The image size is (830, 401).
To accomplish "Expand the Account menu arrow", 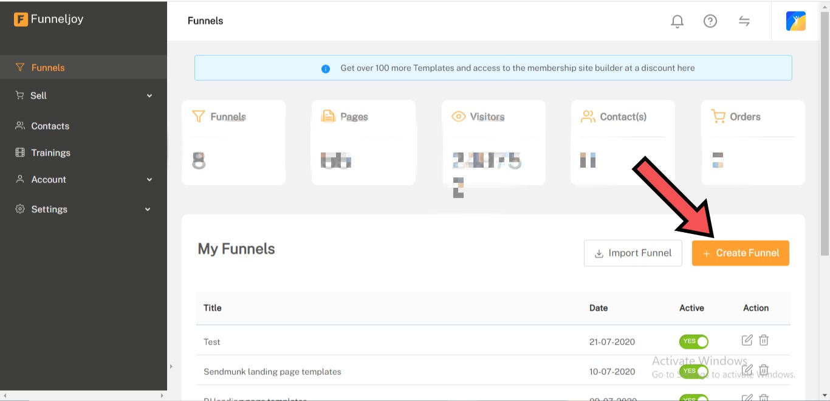I will coord(149,180).
